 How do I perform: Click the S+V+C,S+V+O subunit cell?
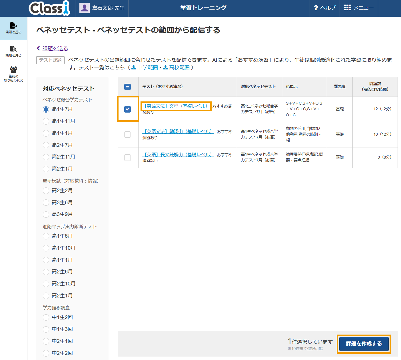[x=304, y=109]
